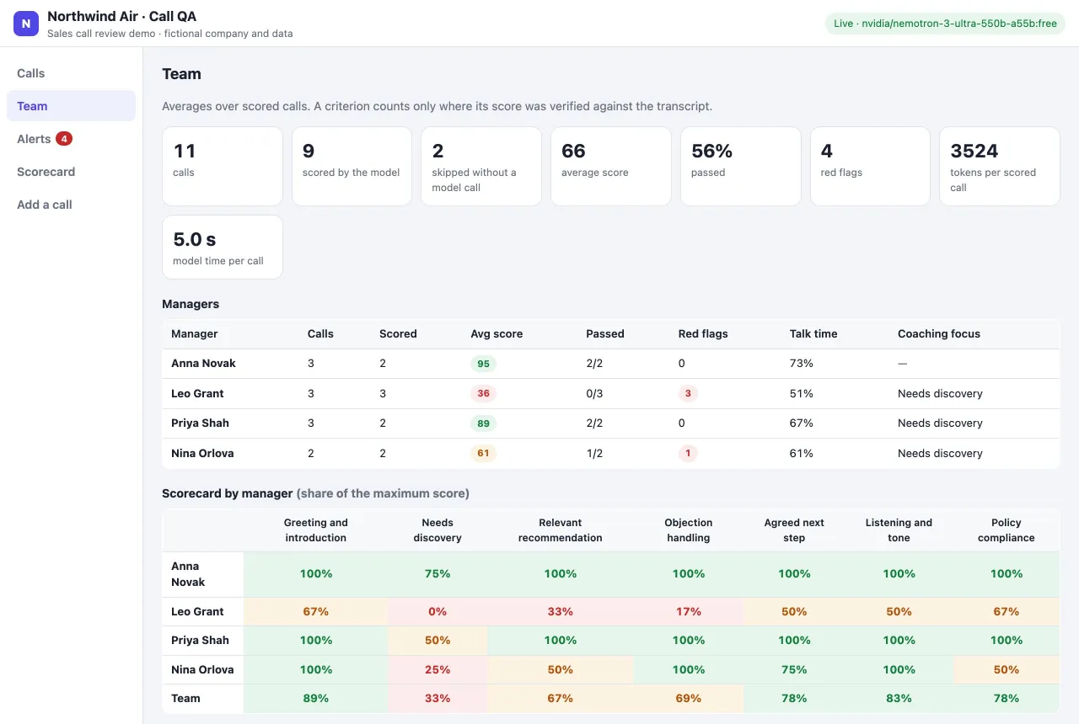The image size is (1079, 724).
Task: Click the "66 average score" card
Action: [x=611, y=166]
